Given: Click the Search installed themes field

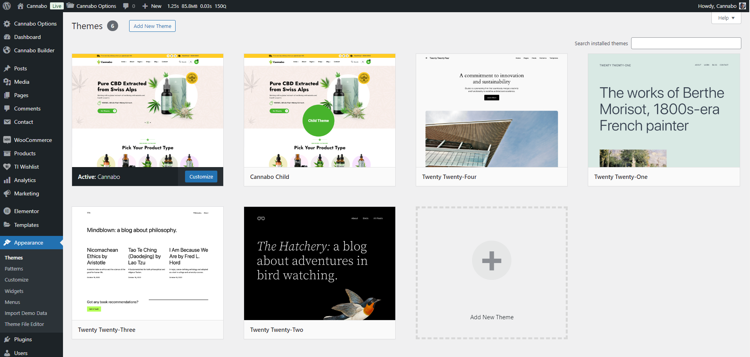Looking at the screenshot, I should pos(686,43).
